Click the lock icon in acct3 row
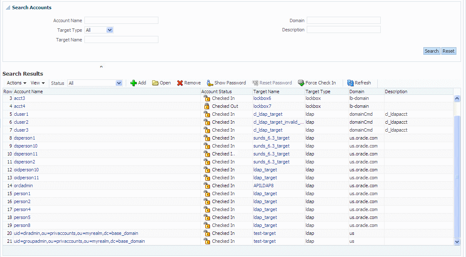 click(206, 98)
